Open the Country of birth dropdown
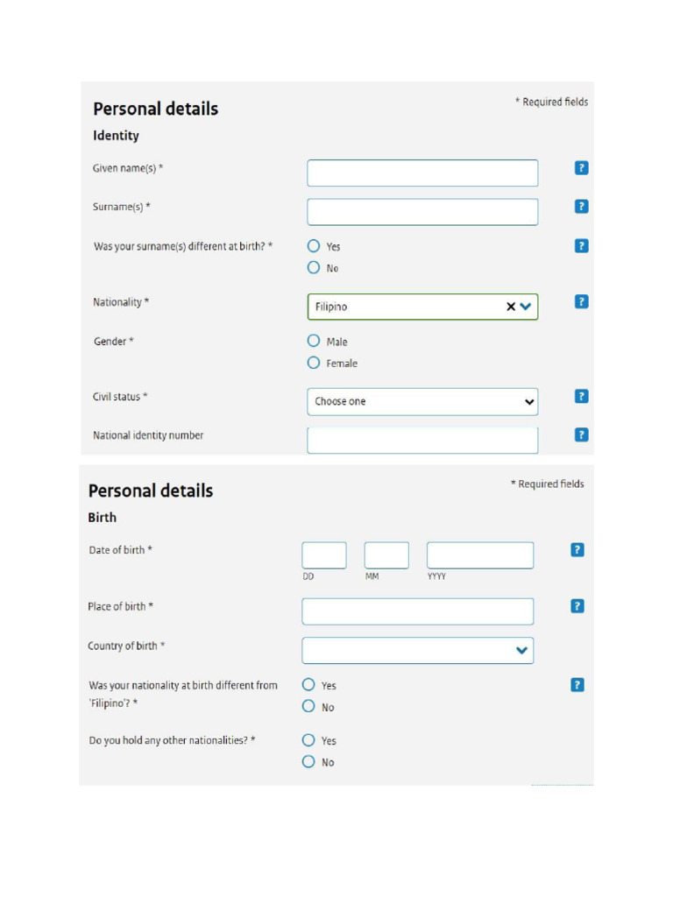This screenshot has height=897, width=673. point(417,650)
